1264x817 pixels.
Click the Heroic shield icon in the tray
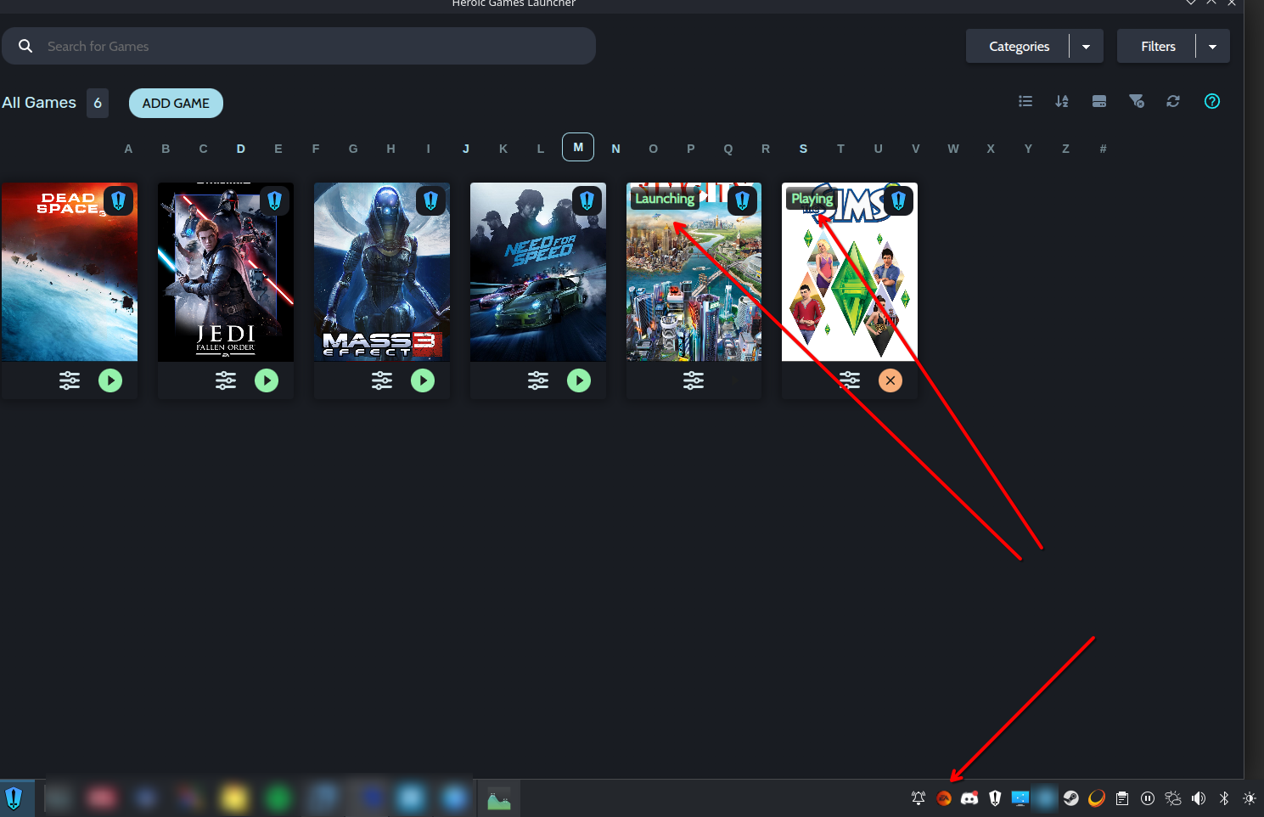pyautogui.click(x=995, y=798)
